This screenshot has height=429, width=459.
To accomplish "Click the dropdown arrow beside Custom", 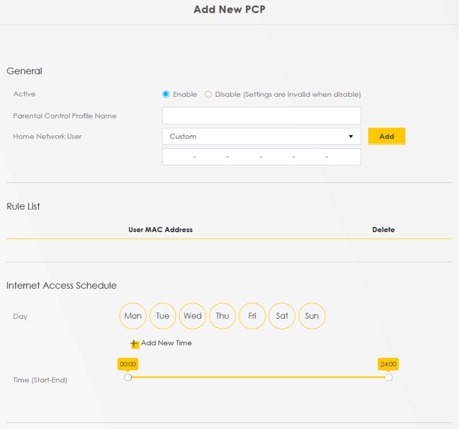I will coord(351,136).
